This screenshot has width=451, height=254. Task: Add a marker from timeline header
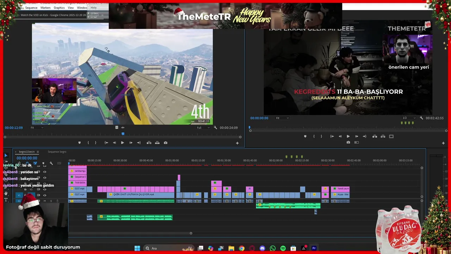[43, 163]
